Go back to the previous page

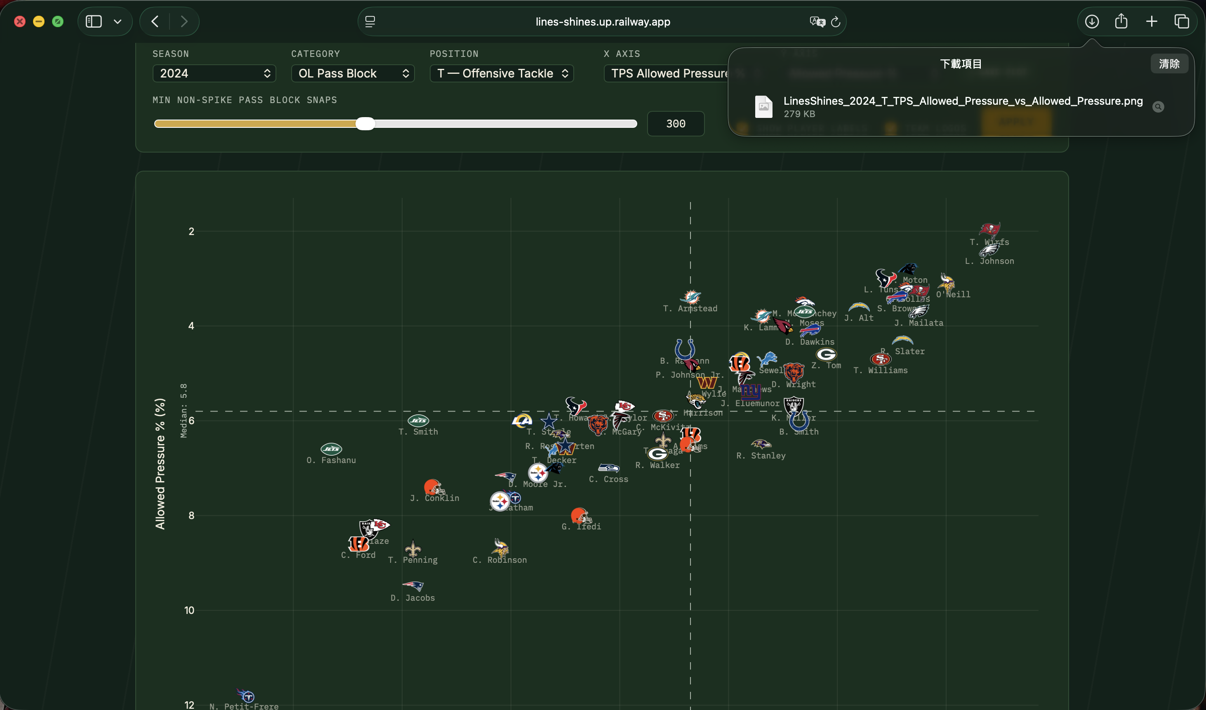tap(155, 21)
